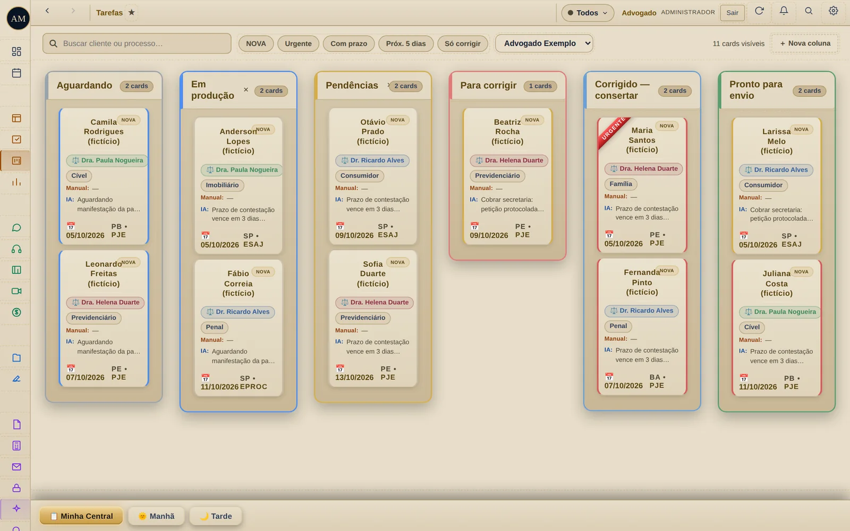Focus the Buscar cliente ou processo field

pyautogui.click(x=137, y=44)
